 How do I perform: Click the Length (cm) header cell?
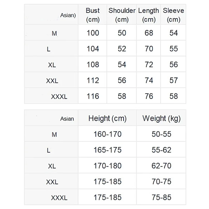pyautogui.click(x=149, y=15)
